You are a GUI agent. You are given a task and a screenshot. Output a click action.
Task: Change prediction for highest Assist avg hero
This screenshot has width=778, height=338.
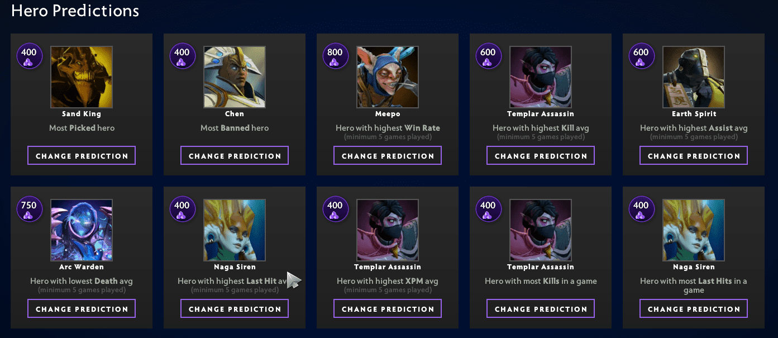tap(694, 156)
